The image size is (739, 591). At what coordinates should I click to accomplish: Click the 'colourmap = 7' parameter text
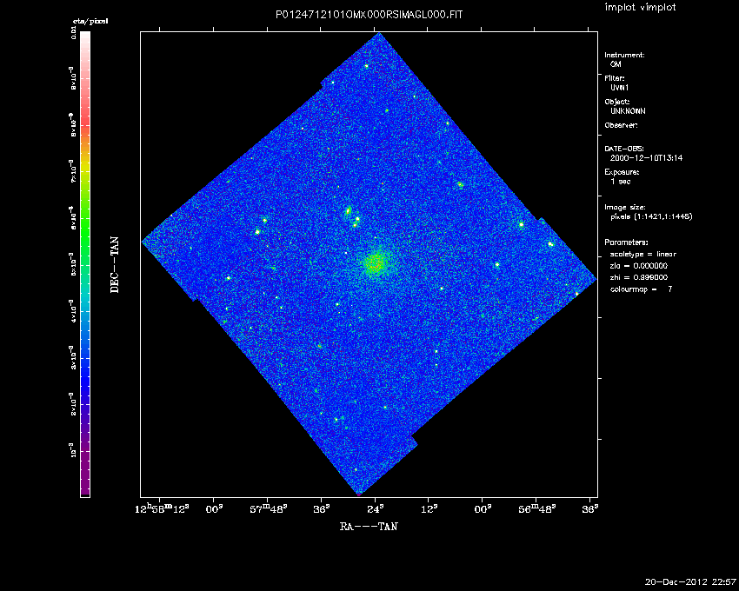641,289
